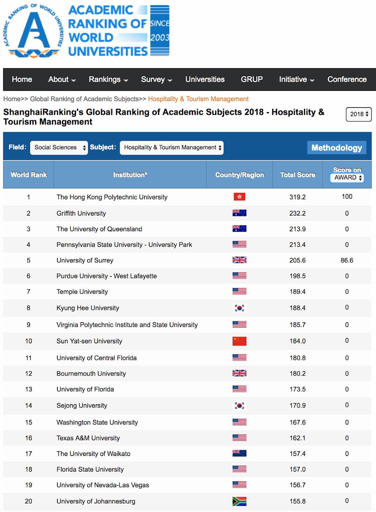This screenshot has width=376, height=512.
Task: Click award score 100
Action: [347, 196]
